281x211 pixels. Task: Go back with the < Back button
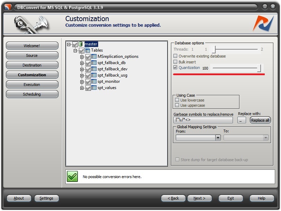[173, 198]
